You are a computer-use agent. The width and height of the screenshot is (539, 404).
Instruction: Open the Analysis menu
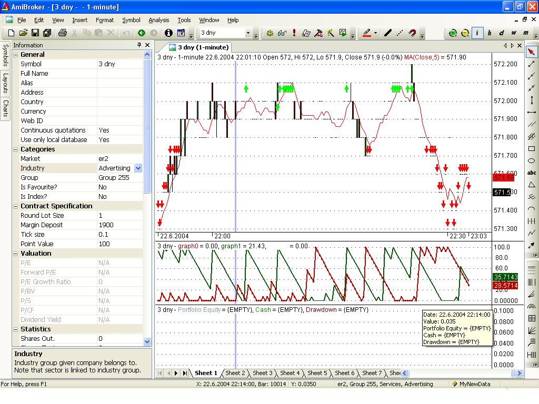point(158,20)
